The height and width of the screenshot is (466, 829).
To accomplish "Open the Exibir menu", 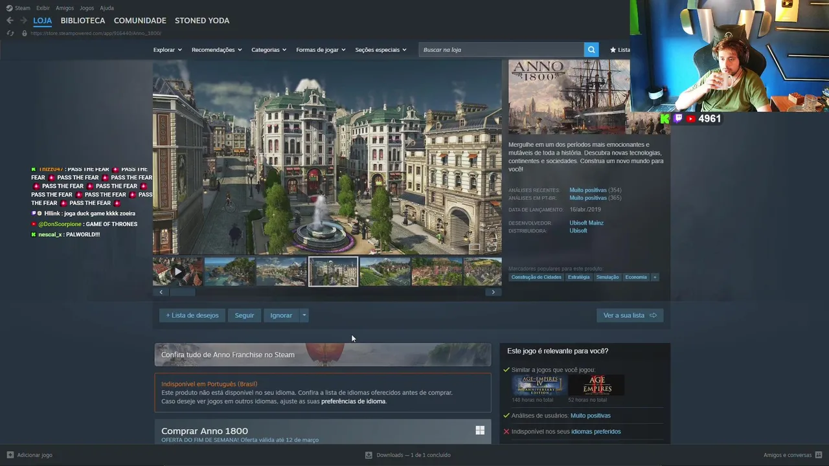I will point(43,8).
